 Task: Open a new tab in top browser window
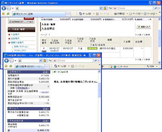click(68, 14)
